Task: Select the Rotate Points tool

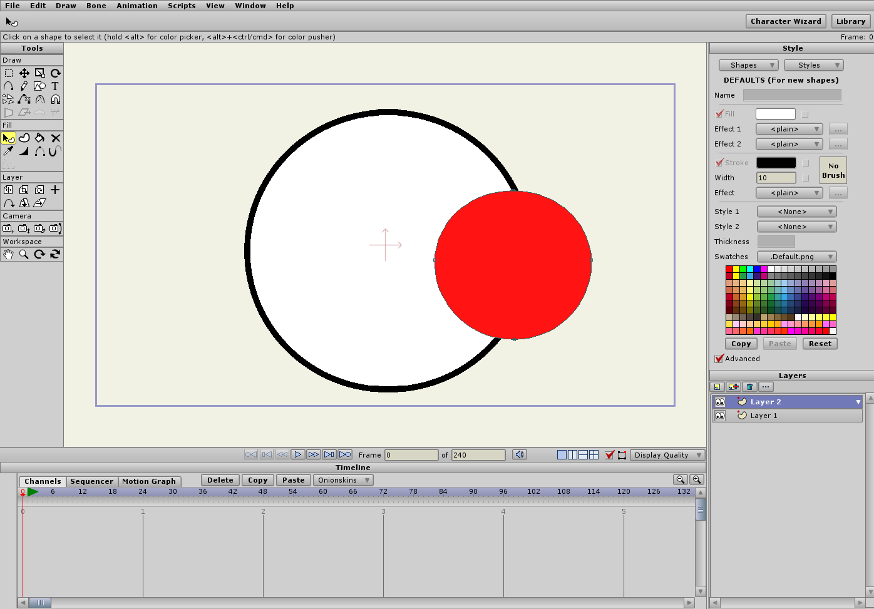Action: (56, 73)
